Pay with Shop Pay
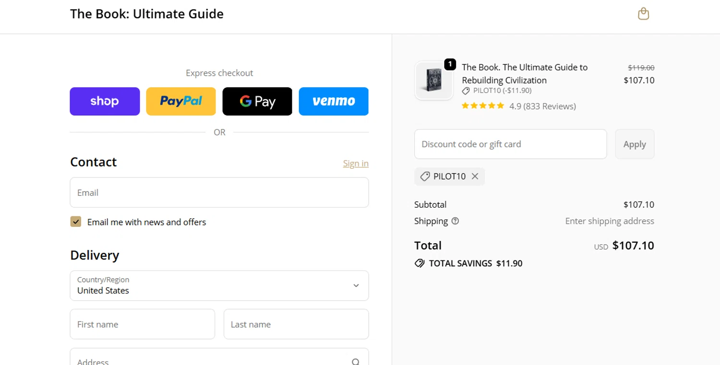The image size is (720, 365). pos(105,101)
